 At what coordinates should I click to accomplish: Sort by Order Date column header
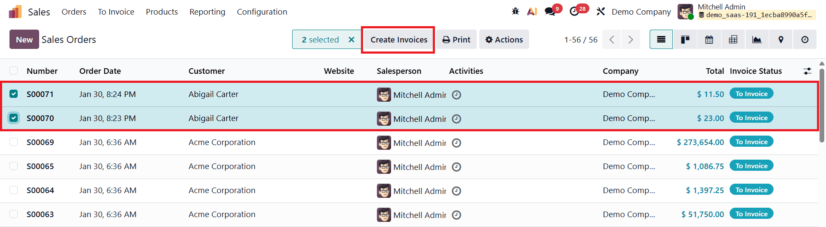pyautogui.click(x=100, y=71)
